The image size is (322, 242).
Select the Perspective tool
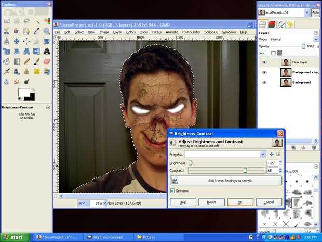26,51
